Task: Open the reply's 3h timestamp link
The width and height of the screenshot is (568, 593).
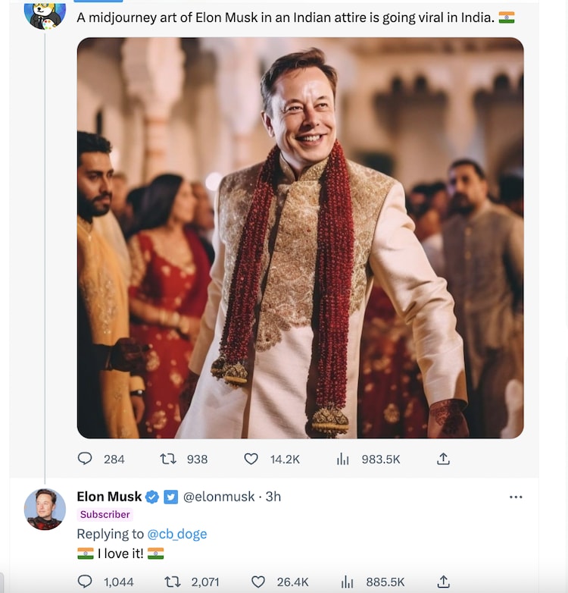Action: (273, 497)
